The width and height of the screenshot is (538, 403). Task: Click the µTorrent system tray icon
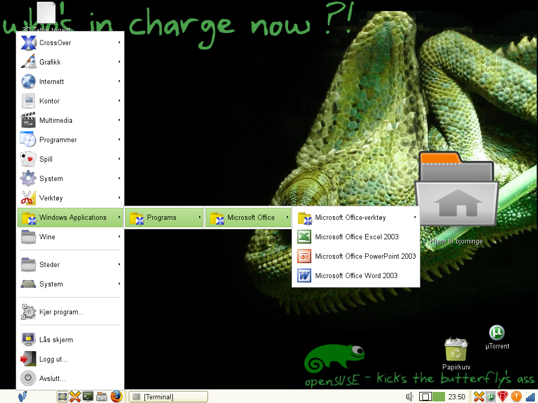coord(491,397)
